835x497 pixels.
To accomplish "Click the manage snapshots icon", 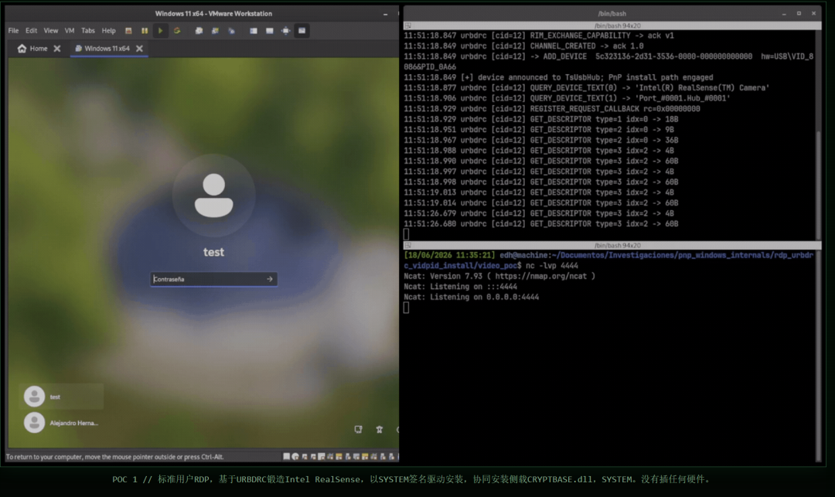I will [x=231, y=31].
